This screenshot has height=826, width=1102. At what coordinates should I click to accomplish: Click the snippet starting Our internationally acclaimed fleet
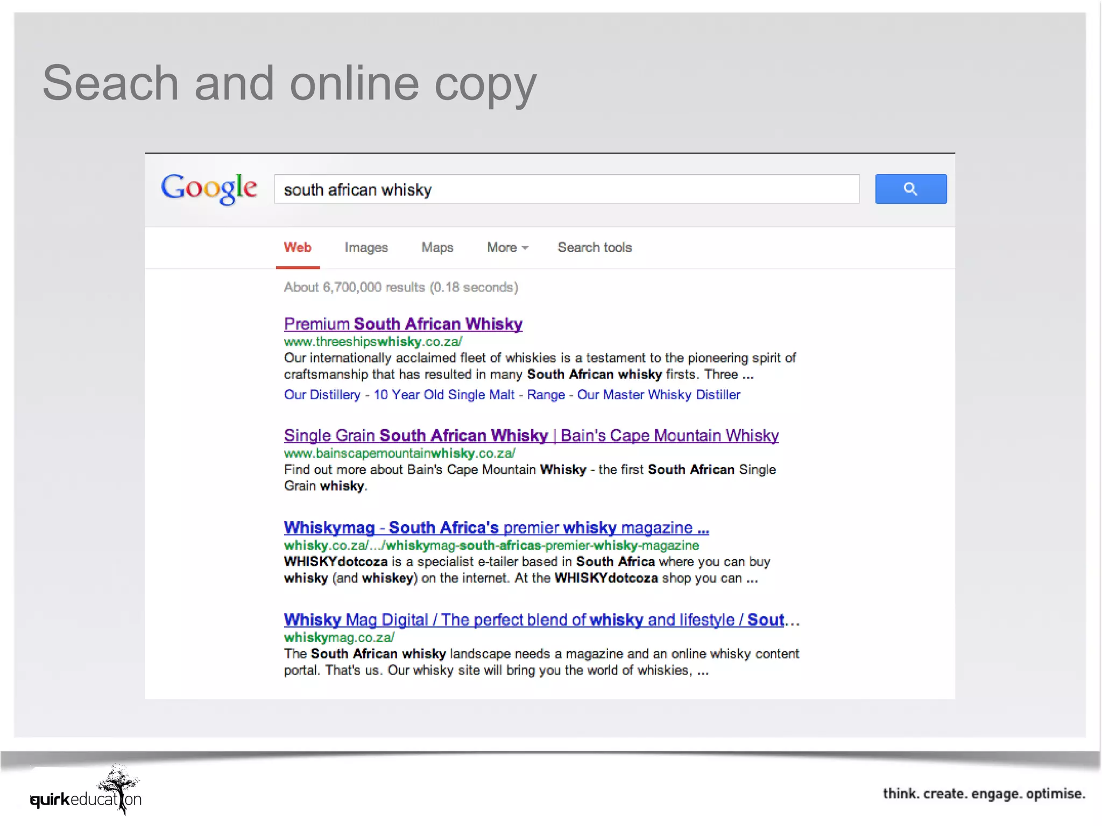pos(540,366)
